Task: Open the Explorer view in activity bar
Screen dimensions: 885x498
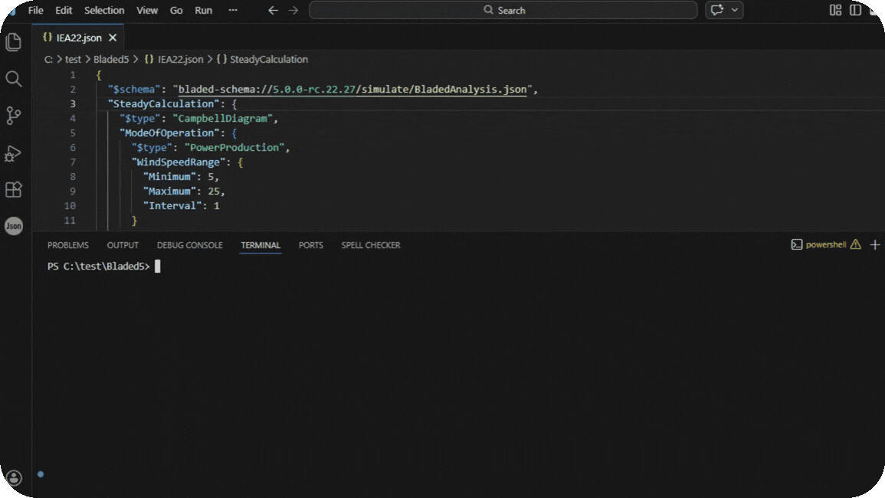Action: tap(13, 42)
